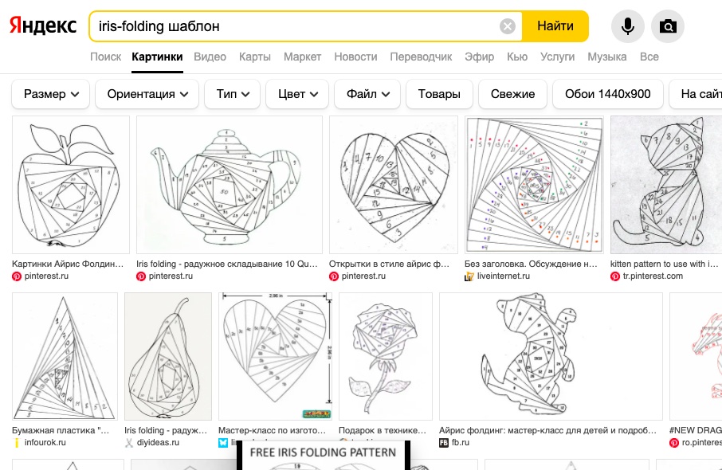Enable the Свежие filter
722x470 pixels.
tap(512, 94)
